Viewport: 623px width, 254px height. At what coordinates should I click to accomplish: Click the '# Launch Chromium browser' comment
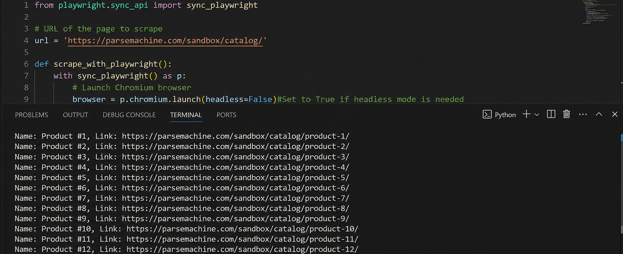point(132,88)
